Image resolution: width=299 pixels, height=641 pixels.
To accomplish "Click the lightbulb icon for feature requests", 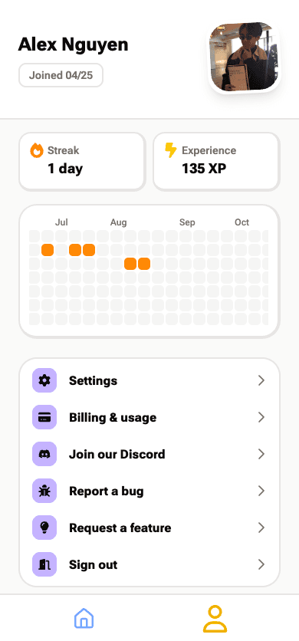I will [44, 528].
